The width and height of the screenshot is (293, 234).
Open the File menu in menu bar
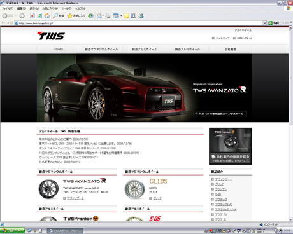click(8, 8)
